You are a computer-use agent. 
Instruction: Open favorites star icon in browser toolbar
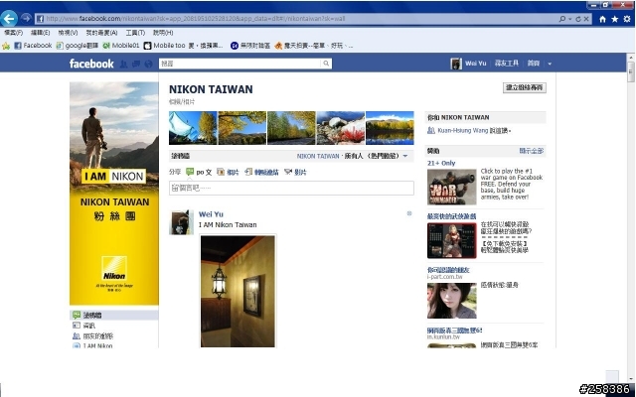pyautogui.click(x=615, y=19)
